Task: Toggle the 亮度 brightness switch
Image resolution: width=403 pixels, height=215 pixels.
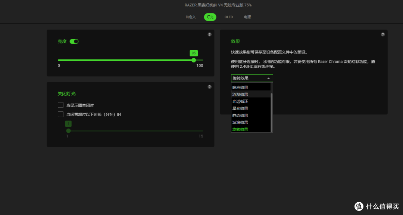Action: [x=74, y=42]
